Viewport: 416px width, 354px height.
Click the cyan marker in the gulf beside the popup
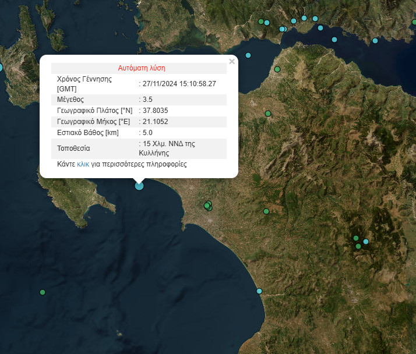point(248,55)
